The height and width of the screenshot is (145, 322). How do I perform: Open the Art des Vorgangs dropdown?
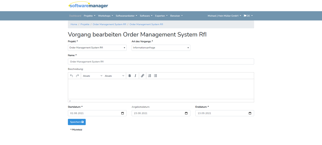pyautogui.click(x=161, y=48)
